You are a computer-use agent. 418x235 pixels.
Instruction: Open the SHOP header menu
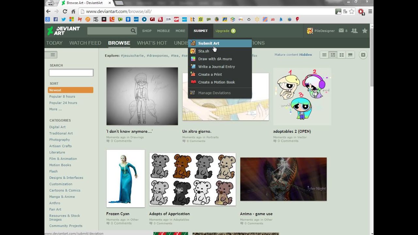coord(147,31)
